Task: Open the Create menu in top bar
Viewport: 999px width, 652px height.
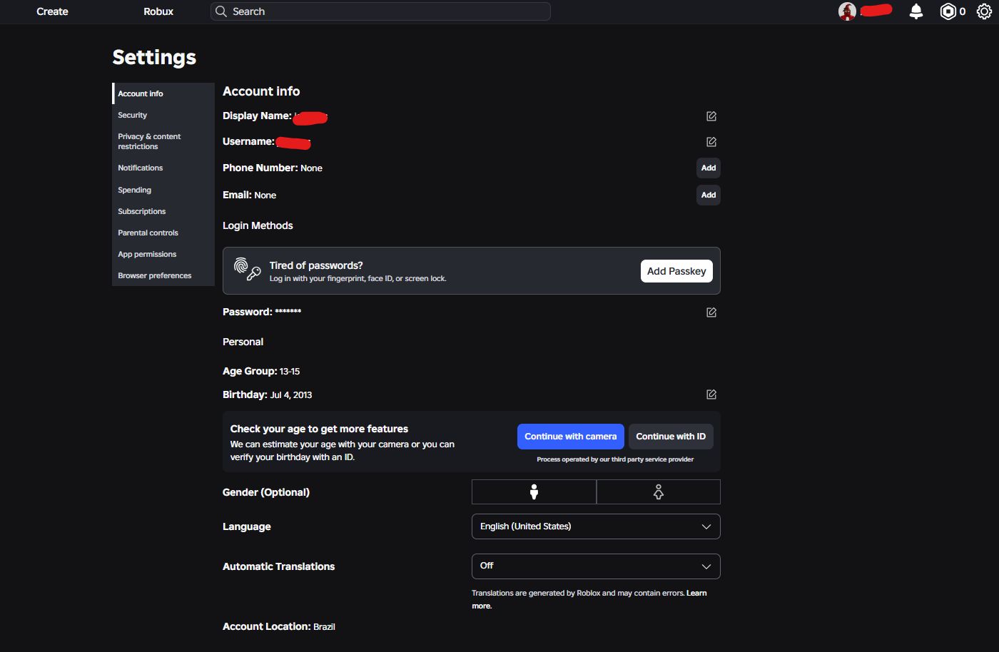Action: pyautogui.click(x=52, y=11)
